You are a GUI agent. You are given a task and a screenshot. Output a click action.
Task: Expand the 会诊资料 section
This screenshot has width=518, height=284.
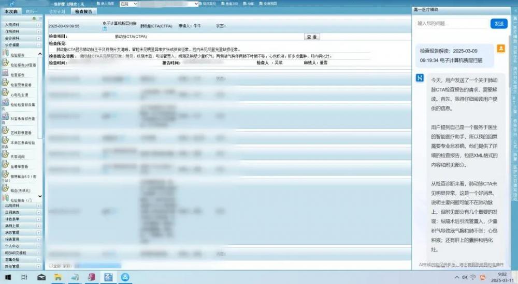[39, 38]
